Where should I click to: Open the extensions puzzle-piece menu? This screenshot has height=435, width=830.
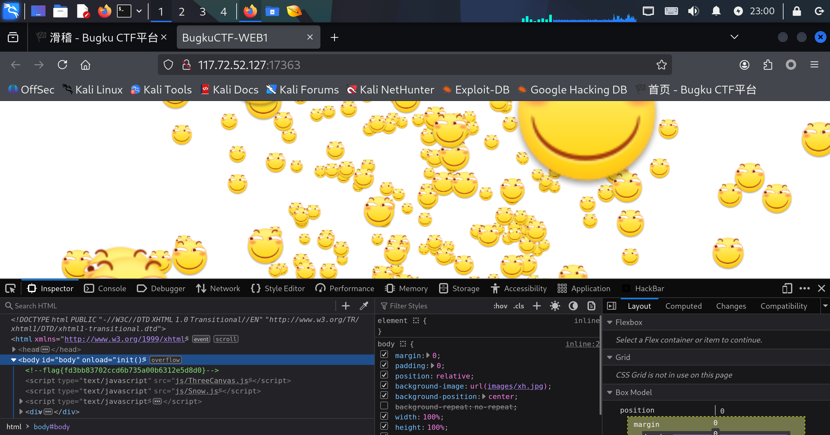(768, 65)
